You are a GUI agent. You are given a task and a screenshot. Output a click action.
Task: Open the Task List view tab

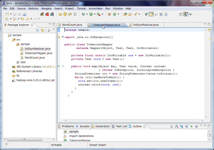[119, 126]
